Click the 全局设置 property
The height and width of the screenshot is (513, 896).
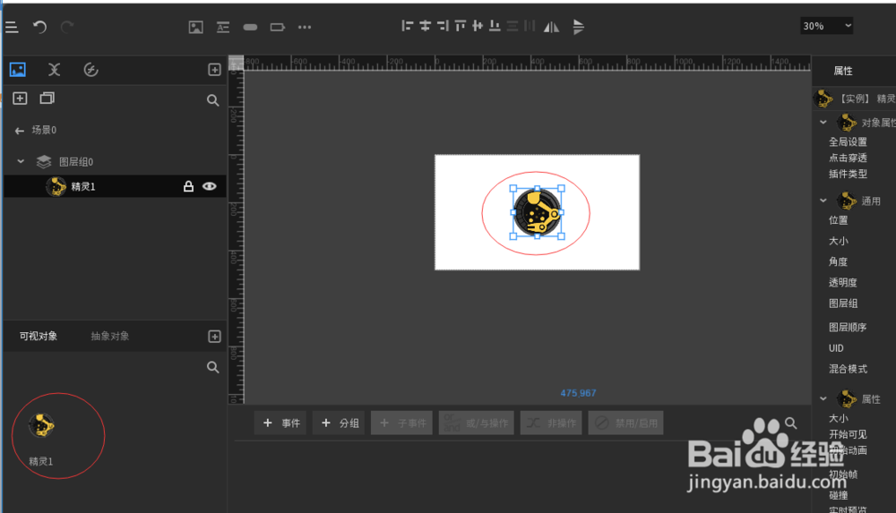click(x=848, y=141)
